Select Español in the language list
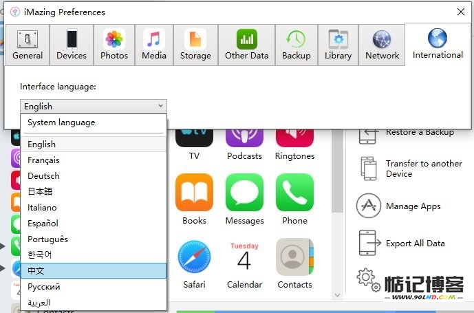 (94, 223)
